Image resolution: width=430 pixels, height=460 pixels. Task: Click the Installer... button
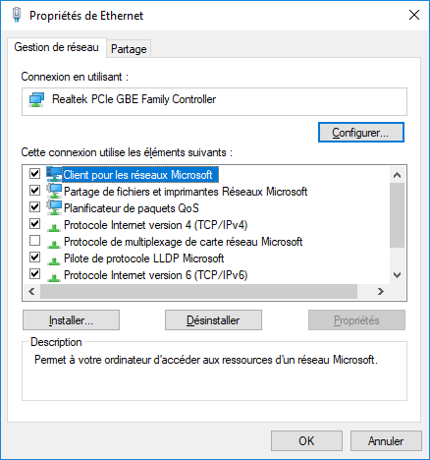(x=71, y=320)
